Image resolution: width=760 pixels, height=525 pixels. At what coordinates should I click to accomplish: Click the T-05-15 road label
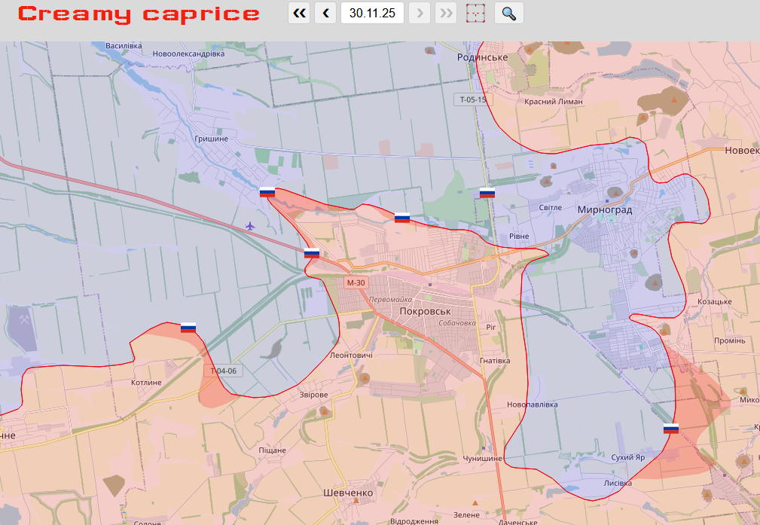tap(473, 99)
